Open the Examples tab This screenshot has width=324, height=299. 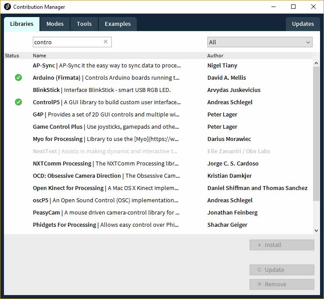pos(117,24)
